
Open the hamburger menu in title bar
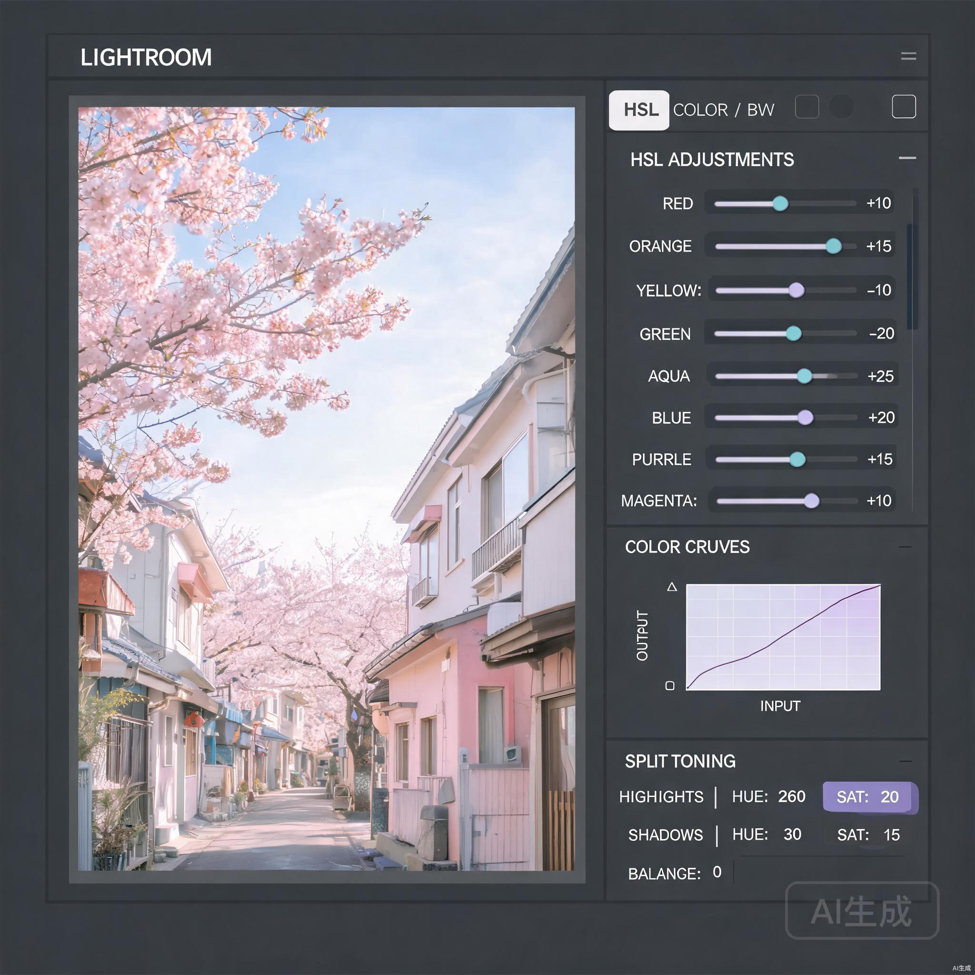coord(908,56)
